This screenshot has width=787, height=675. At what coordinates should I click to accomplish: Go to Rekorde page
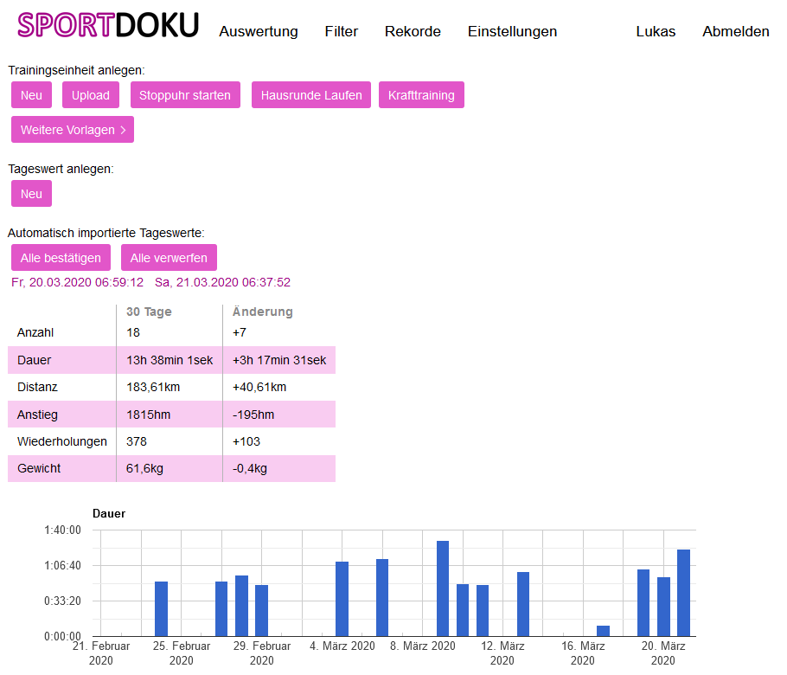tap(413, 32)
